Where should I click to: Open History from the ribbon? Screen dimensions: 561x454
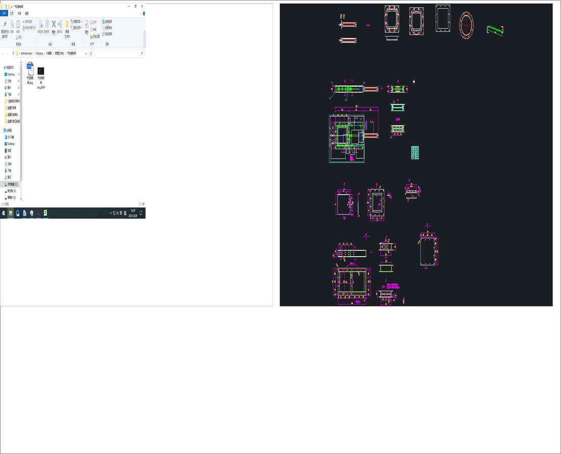(91, 36)
